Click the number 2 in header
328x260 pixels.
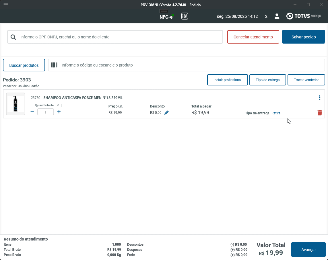tap(266, 16)
